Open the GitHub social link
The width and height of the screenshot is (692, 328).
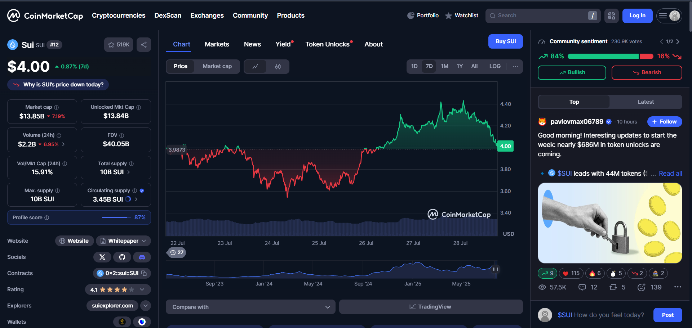pyautogui.click(x=122, y=257)
